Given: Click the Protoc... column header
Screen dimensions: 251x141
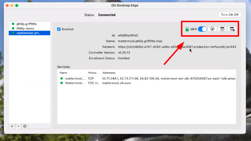Looking at the screenshot, I should pyautogui.click(x=93, y=73).
